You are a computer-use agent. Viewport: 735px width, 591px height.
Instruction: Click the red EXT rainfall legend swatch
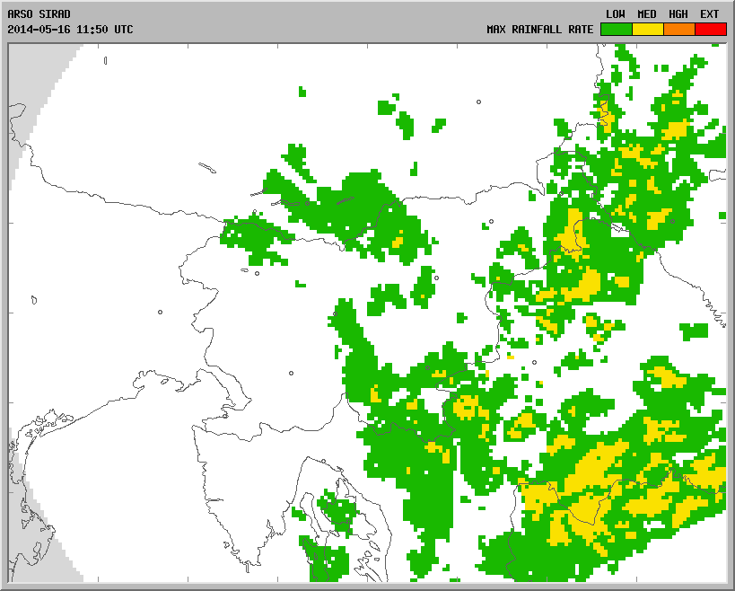711,29
